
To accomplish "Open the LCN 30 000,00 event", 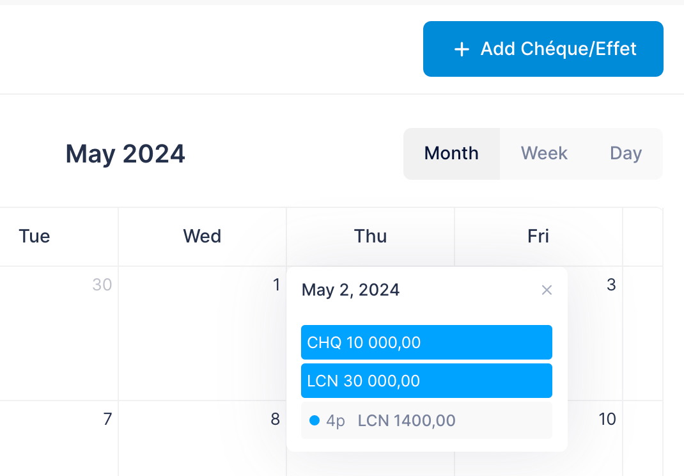I will [426, 381].
